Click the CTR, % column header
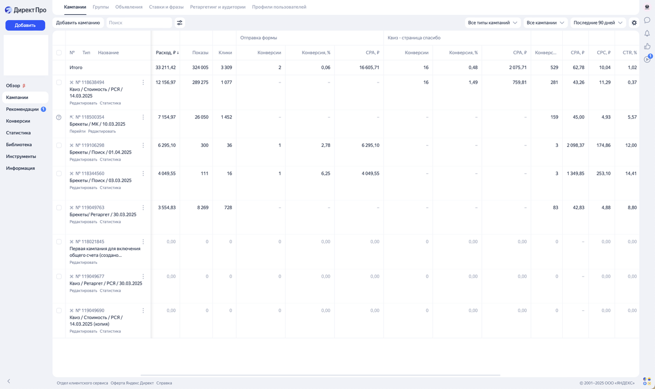655x389 pixels. point(630,53)
